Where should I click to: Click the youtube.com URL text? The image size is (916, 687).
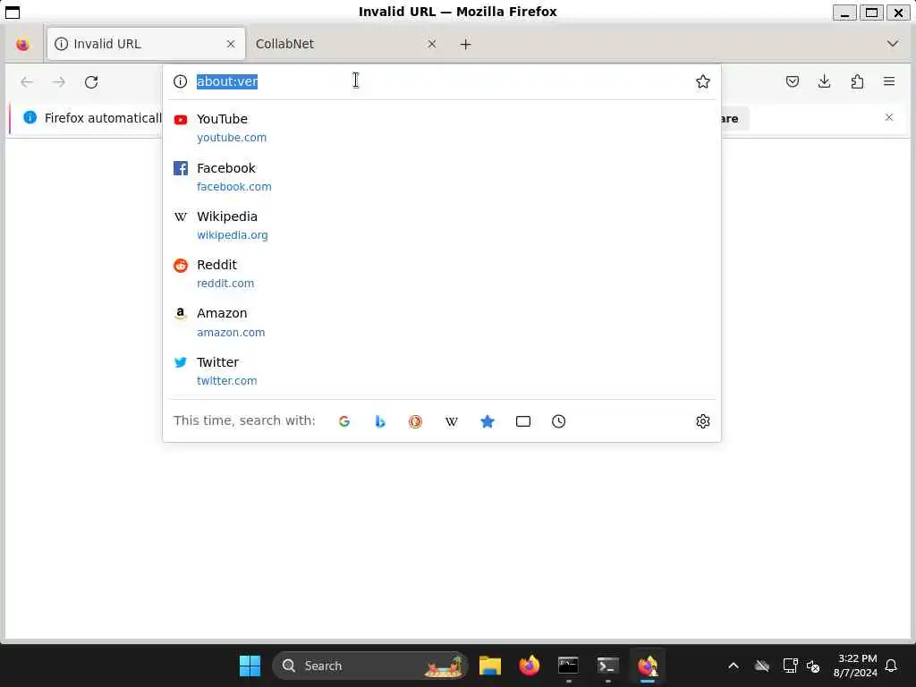pyautogui.click(x=232, y=138)
